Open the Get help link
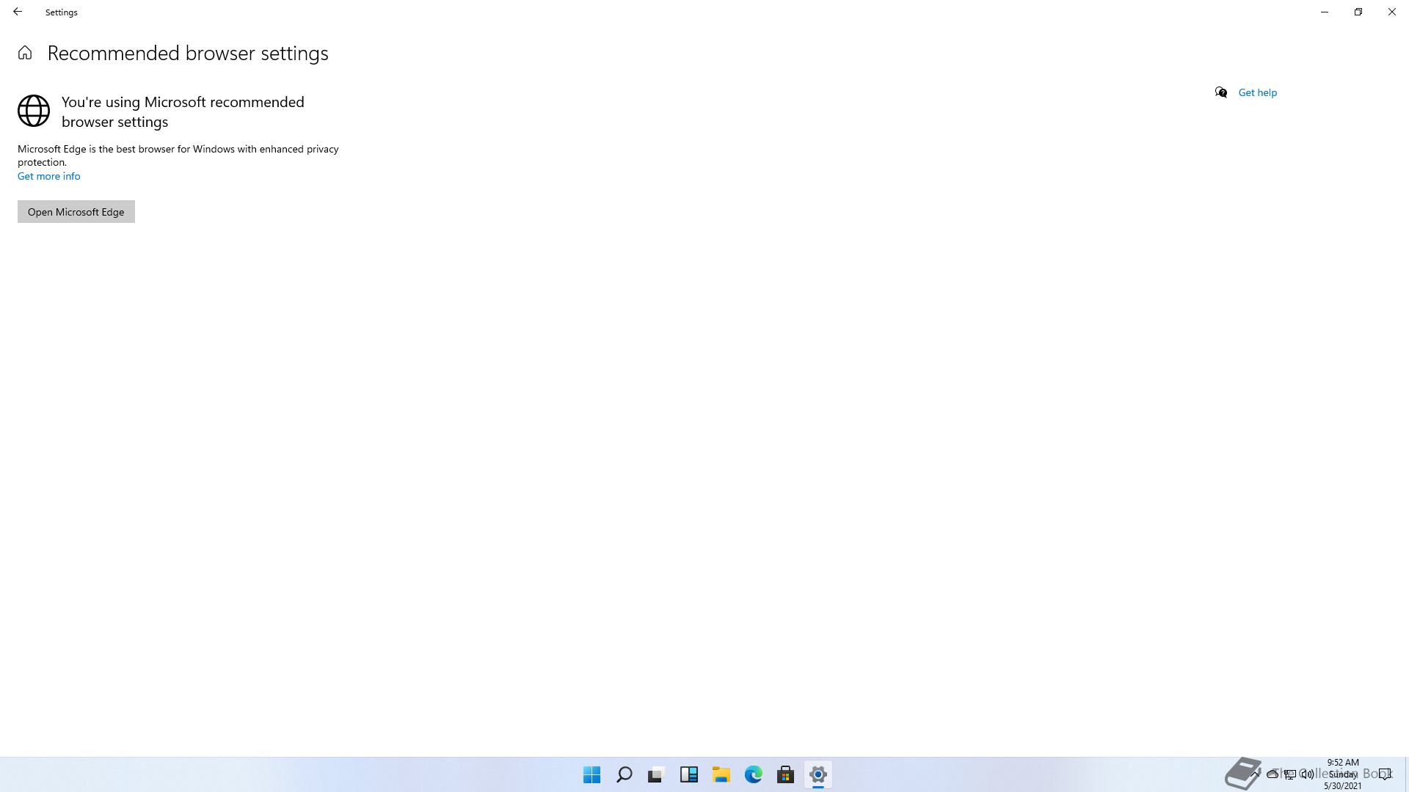 [x=1258, y=92]
